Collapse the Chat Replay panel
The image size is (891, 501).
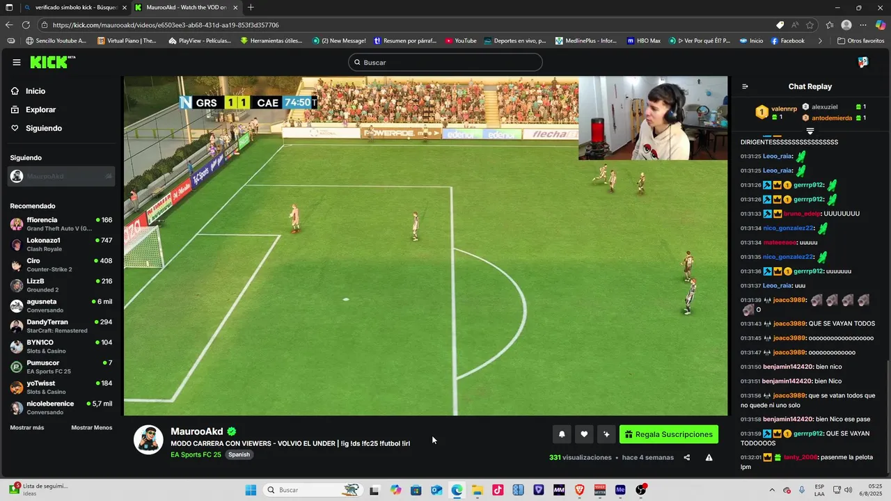tap(745, 86)
